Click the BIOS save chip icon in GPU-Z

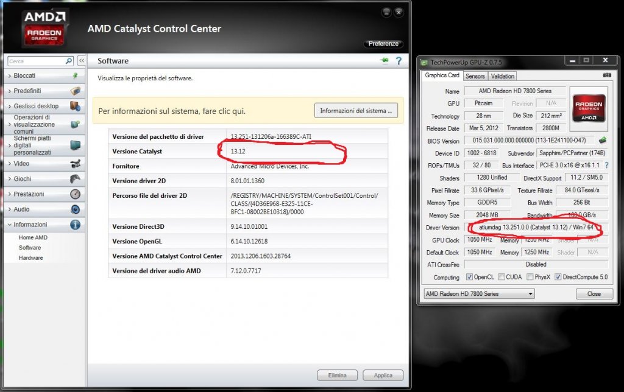(603, 140)
